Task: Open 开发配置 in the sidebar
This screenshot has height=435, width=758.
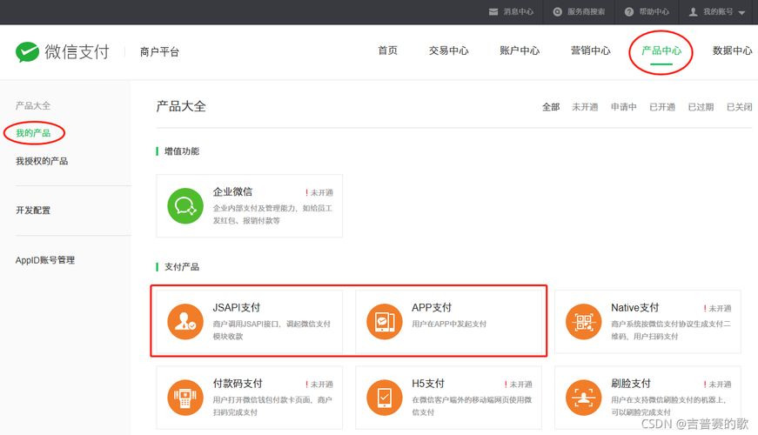Action: point(33,211)
